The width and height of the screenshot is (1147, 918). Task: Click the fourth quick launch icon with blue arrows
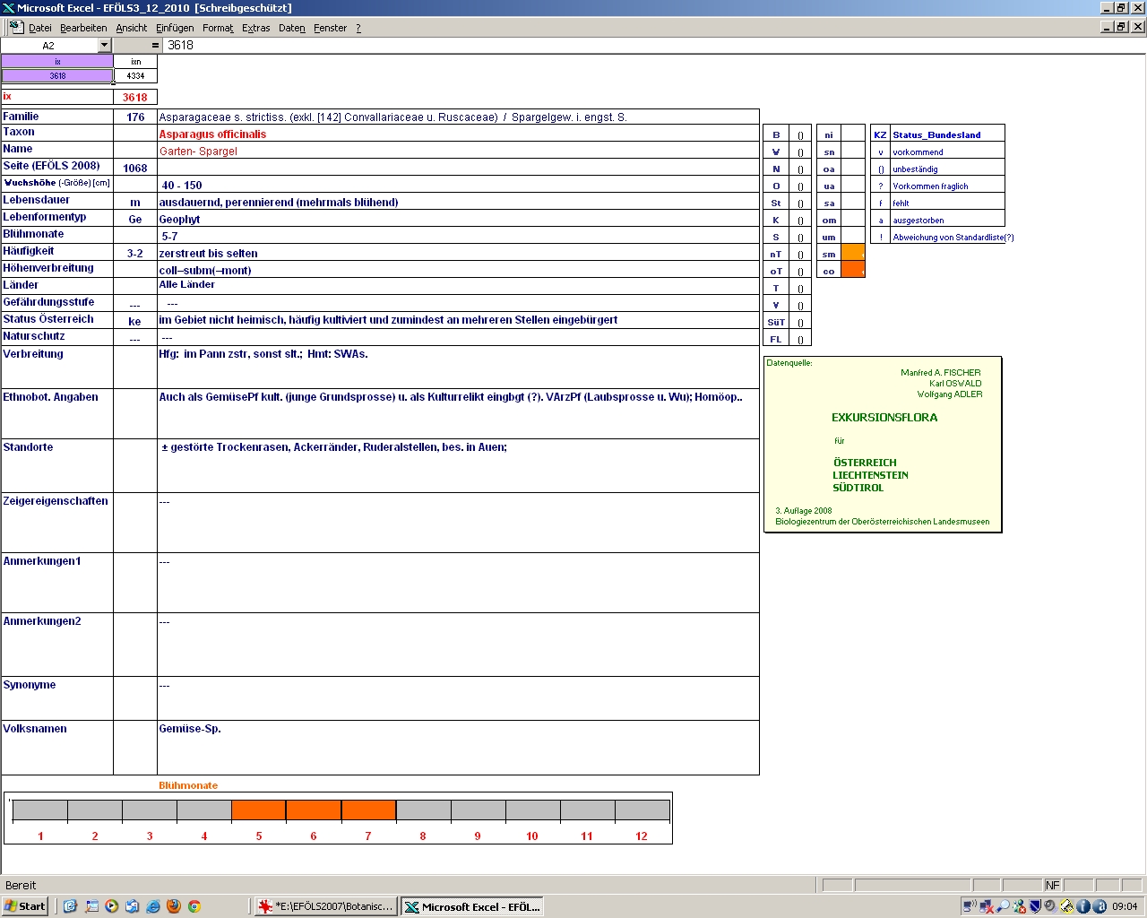click(x=132, y=906)
